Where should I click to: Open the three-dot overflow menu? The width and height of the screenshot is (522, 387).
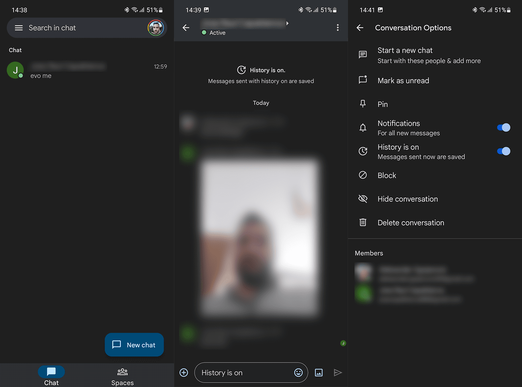click(x=338, y=28)
